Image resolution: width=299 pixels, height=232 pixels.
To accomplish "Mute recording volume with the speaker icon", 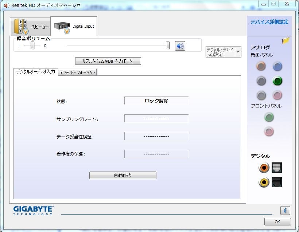I will (180, 46).
